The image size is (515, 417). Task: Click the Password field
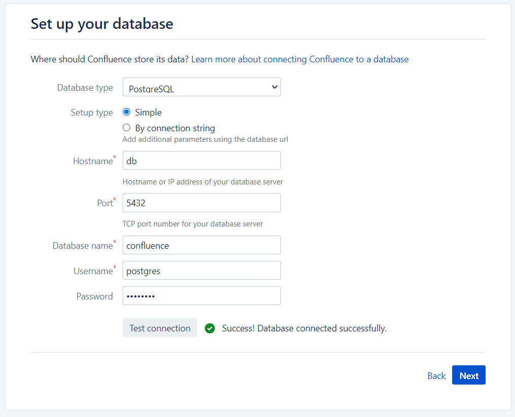coord(201,296)
